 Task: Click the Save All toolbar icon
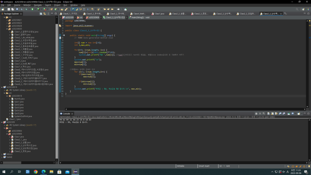(12, 9)
